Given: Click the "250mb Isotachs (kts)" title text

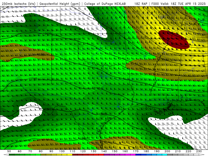Looking at the screenshot, I should [19, 4].
